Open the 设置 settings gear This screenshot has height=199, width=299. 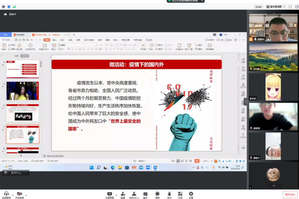tap(191, 194)
